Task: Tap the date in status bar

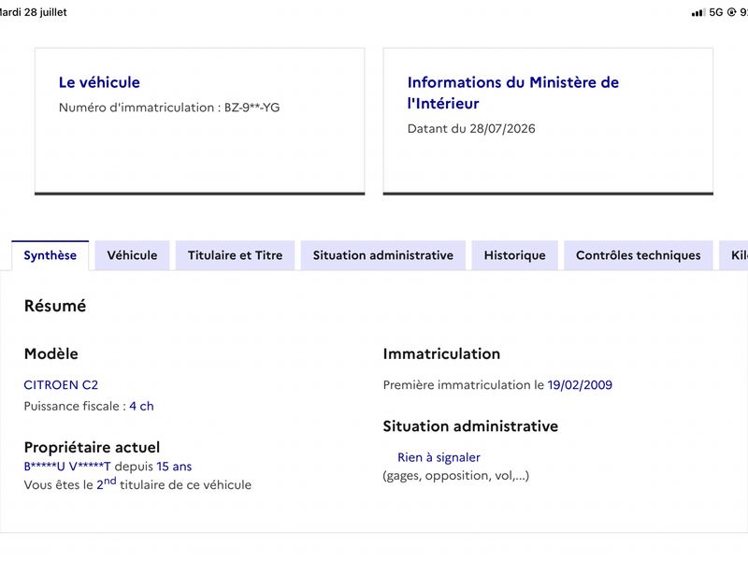Action: pos(34,12)
